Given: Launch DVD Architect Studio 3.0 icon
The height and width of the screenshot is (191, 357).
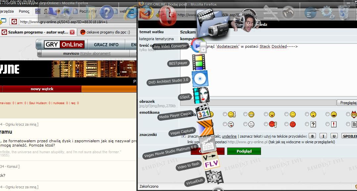Looking at the screenshot, I should tap(200, 79).
